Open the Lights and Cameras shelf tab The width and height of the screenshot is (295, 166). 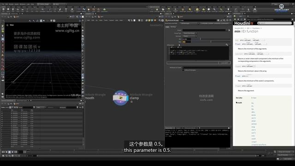tap(154, 7)
